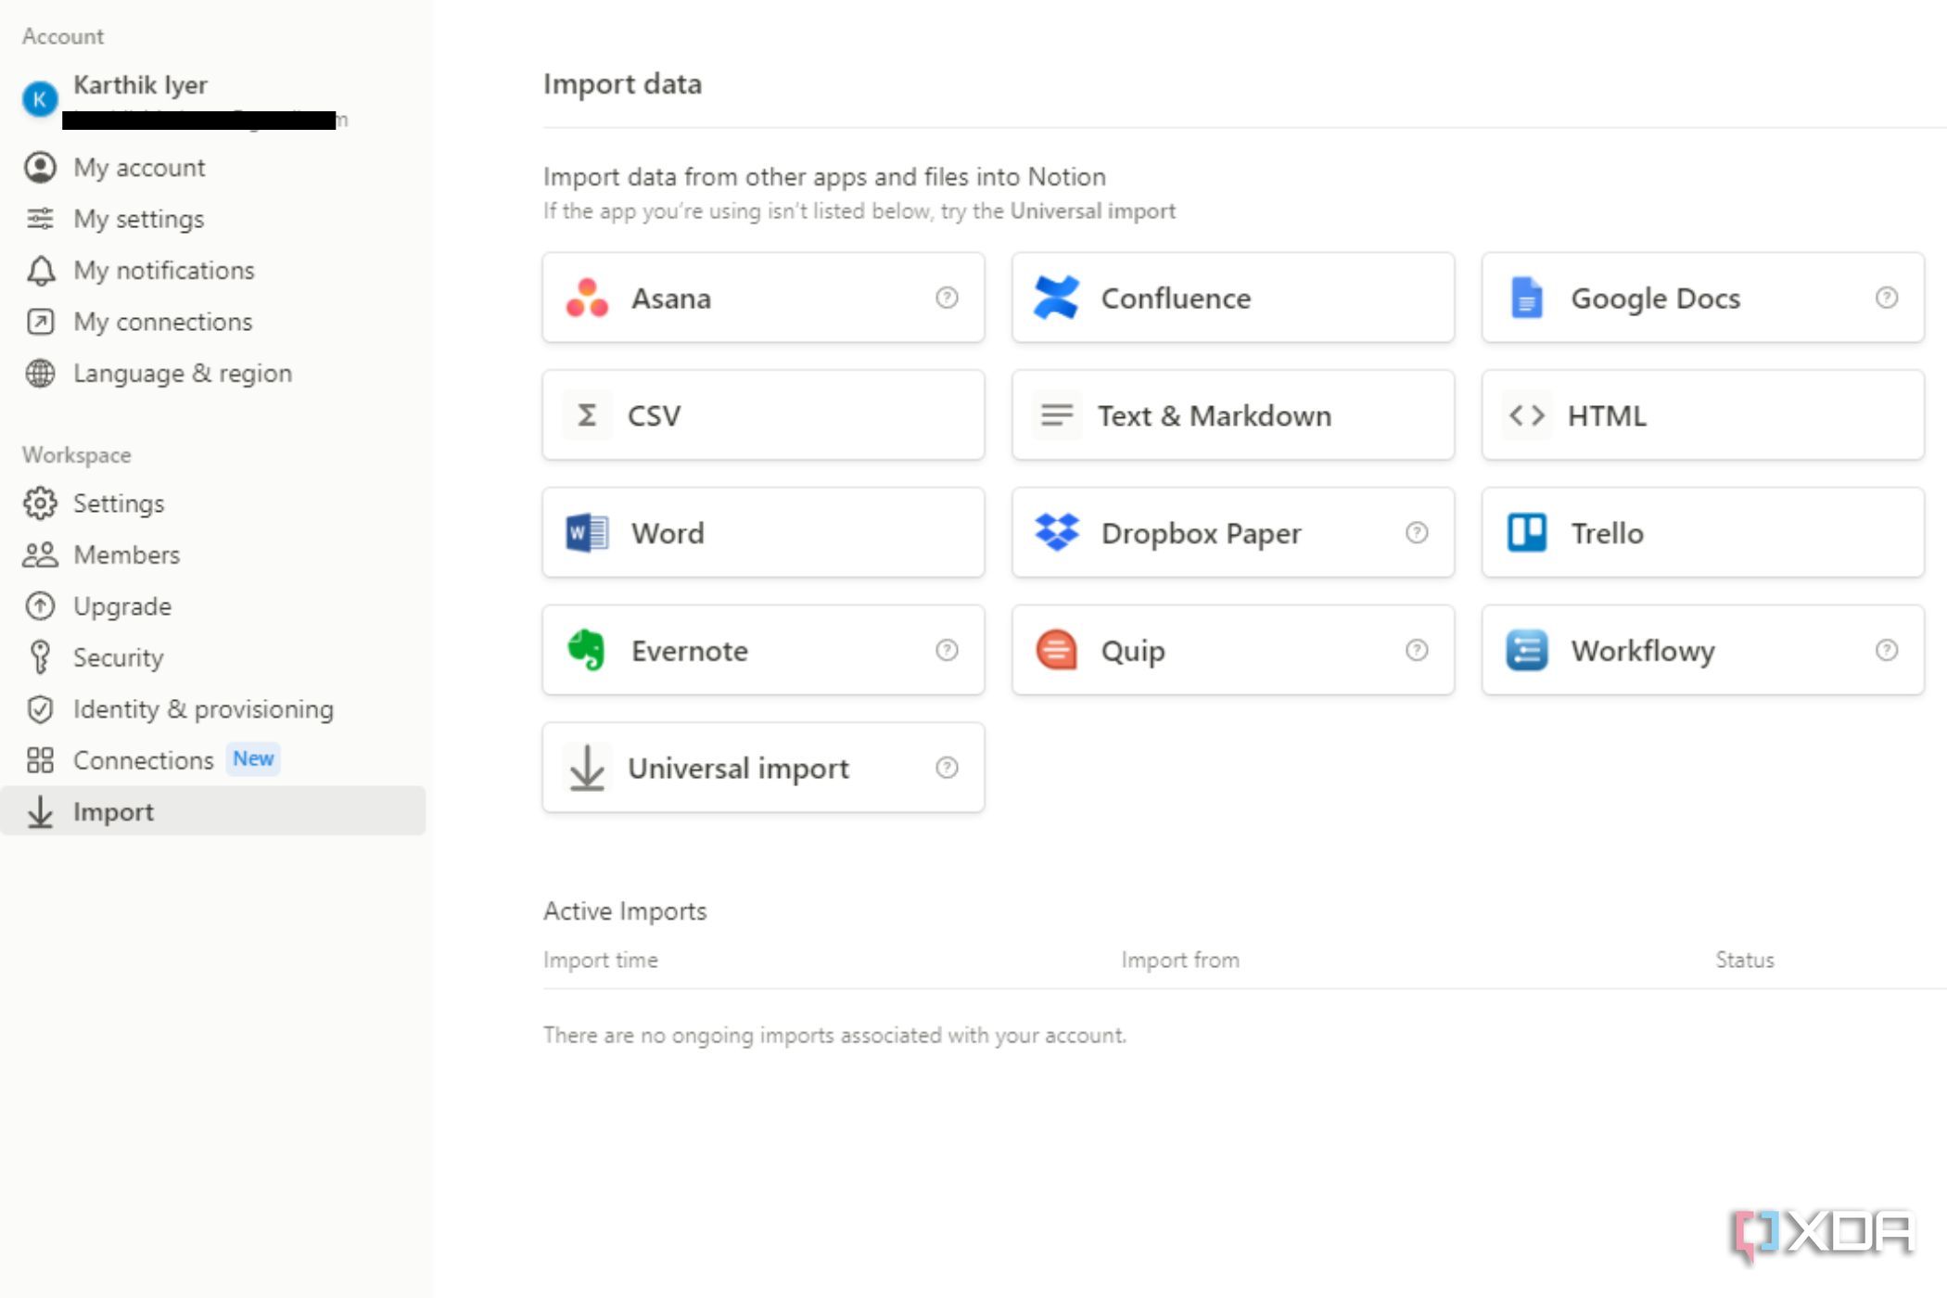Select the Import sidebar item
The width and height of the screenshot is (1947, 1298).
pos(213,811)
